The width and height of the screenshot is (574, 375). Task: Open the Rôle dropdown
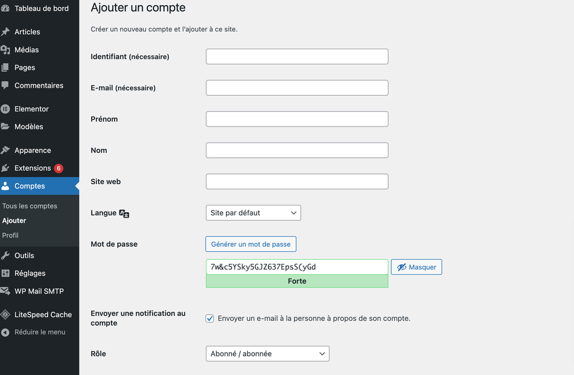[x=267, y=353]
